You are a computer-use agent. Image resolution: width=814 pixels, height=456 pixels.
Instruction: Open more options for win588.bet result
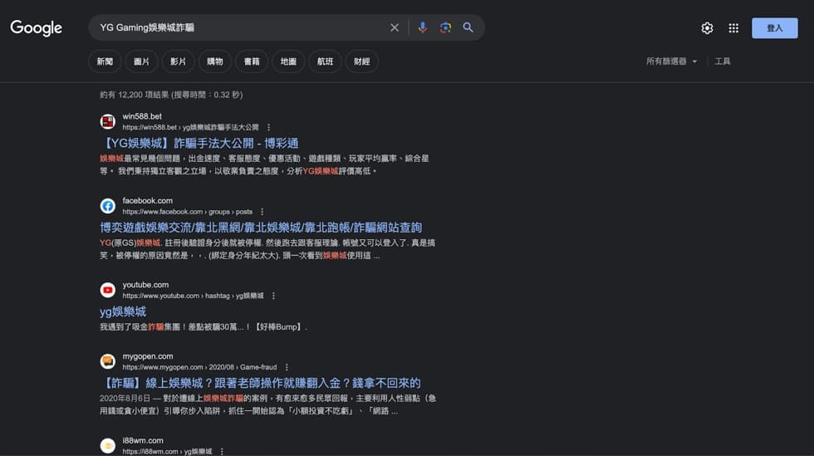pos(268,127)
